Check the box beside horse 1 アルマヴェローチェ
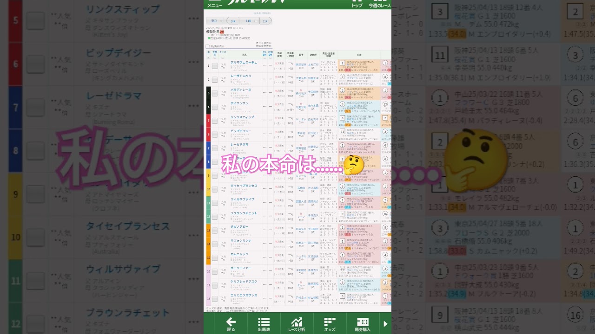The width and height of the screenshot is (595, 334). coord(215,66)
